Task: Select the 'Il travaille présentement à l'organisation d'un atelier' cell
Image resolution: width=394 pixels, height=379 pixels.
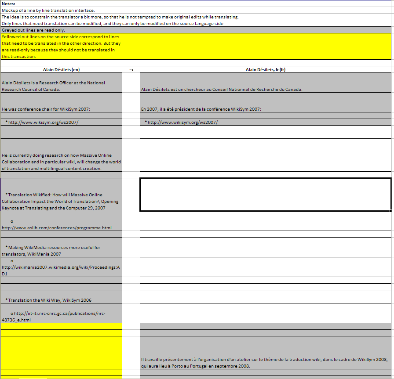Action: click(x=266, y=353)
